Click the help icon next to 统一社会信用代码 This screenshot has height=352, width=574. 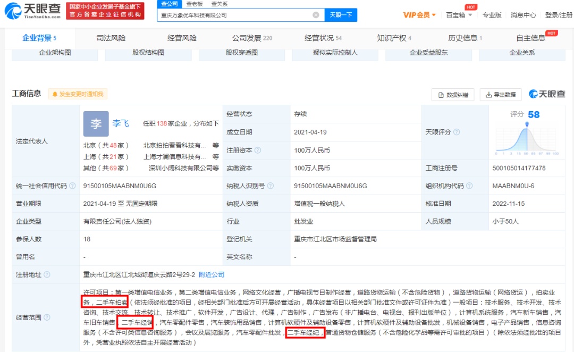coord(72,186)
